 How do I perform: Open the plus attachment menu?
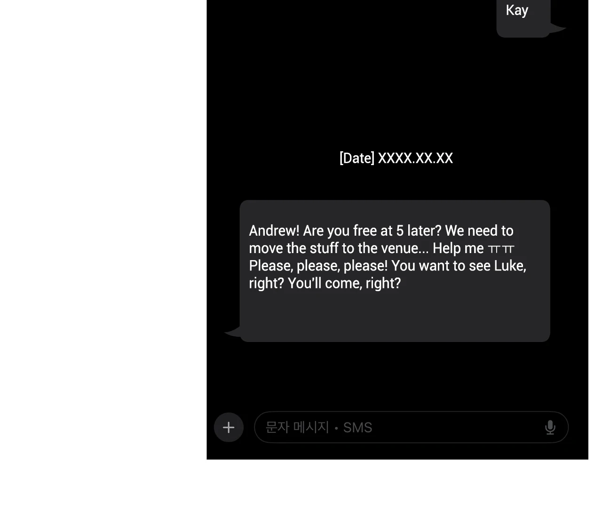pyautogui.click(x=229, y=427)
